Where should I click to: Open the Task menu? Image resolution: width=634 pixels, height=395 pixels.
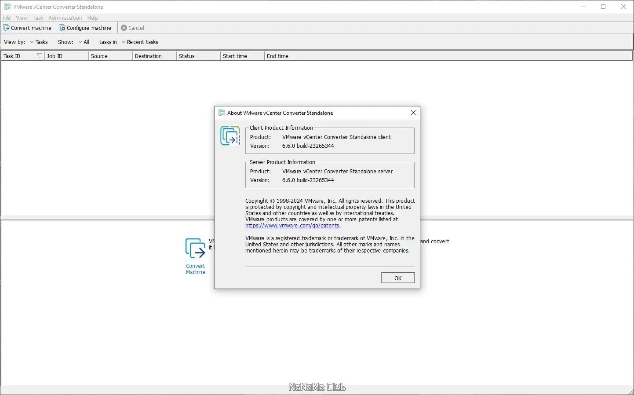point(38,18)
